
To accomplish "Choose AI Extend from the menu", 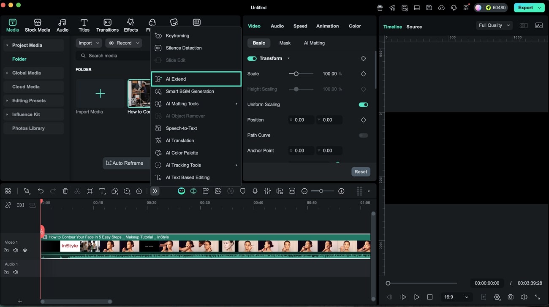I will [196, 79].
